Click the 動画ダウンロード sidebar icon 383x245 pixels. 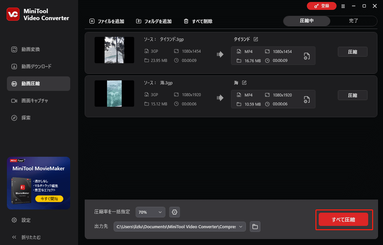[14, 67]
